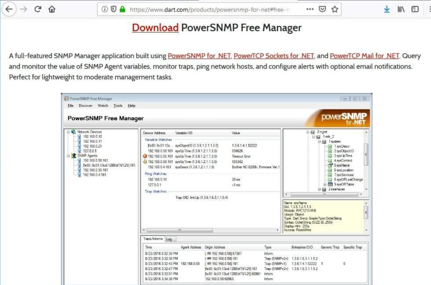
Task: Open the browser Library icon
Action: click(x=401, y=9)
